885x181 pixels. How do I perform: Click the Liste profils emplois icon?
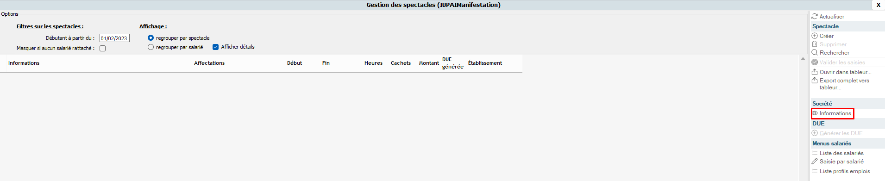pos(815,171)
